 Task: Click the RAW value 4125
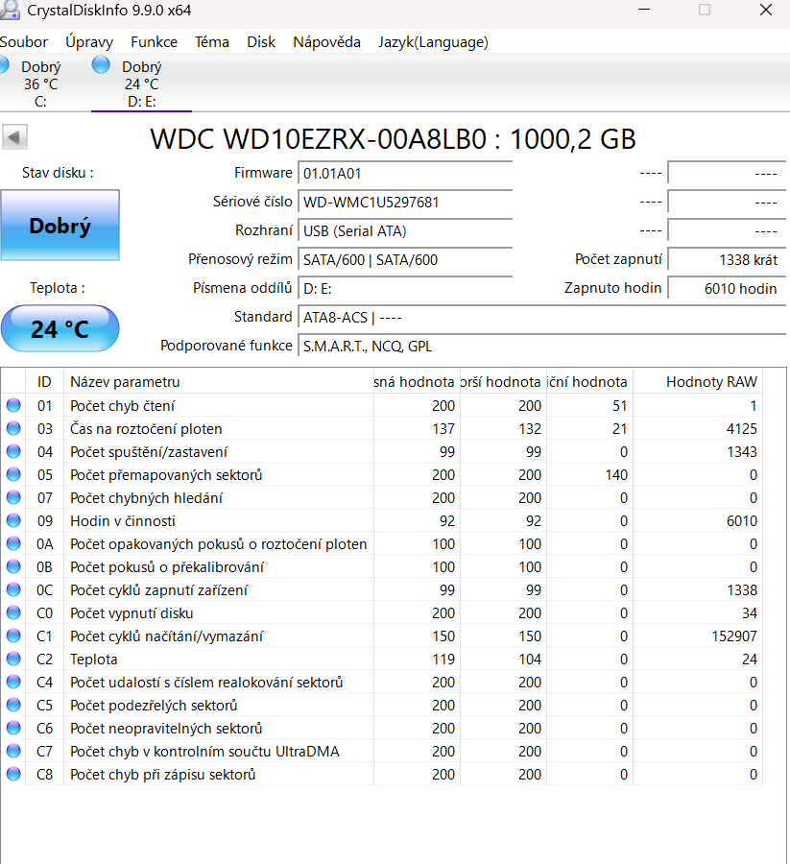741,428
